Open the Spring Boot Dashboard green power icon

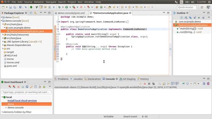pos(31,7)
